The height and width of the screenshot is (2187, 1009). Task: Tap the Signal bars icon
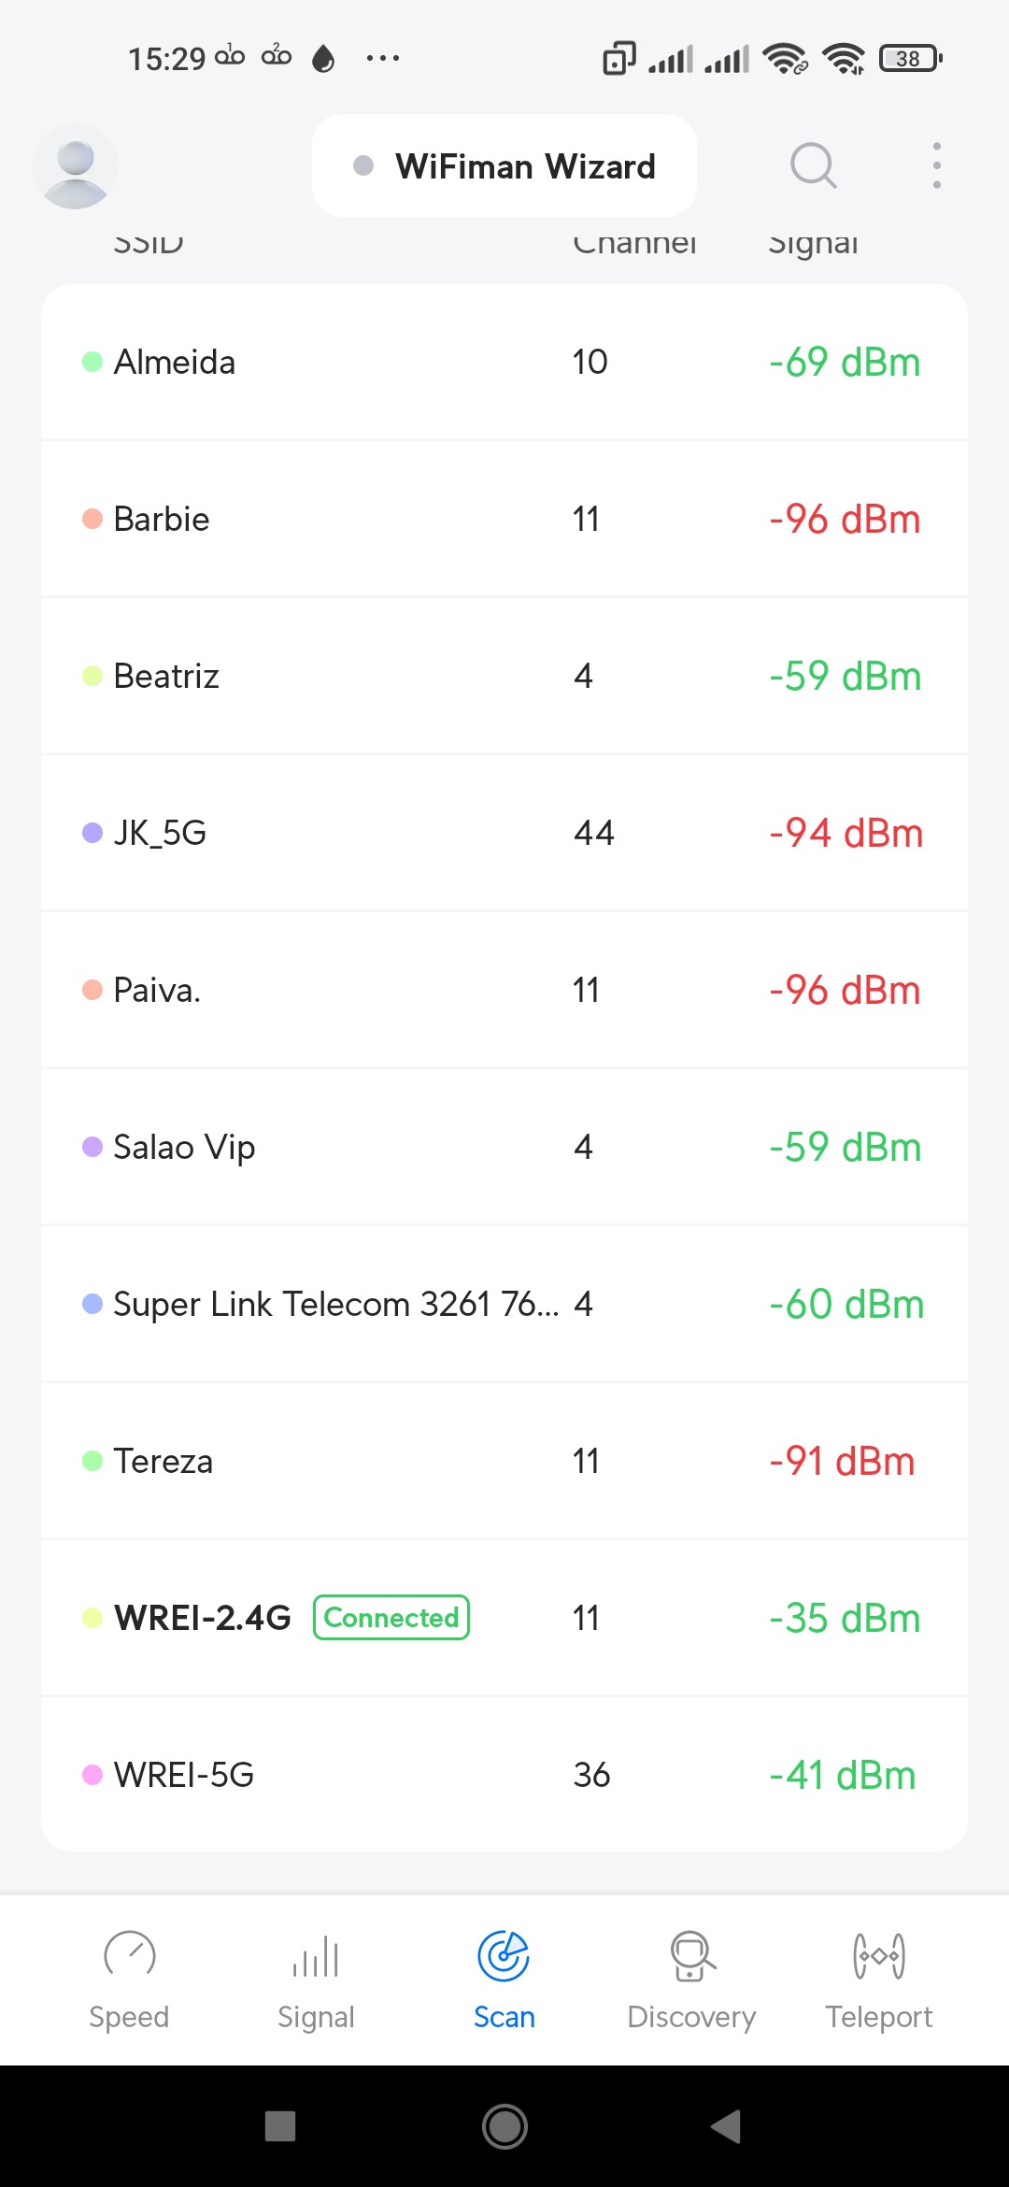316,1955
